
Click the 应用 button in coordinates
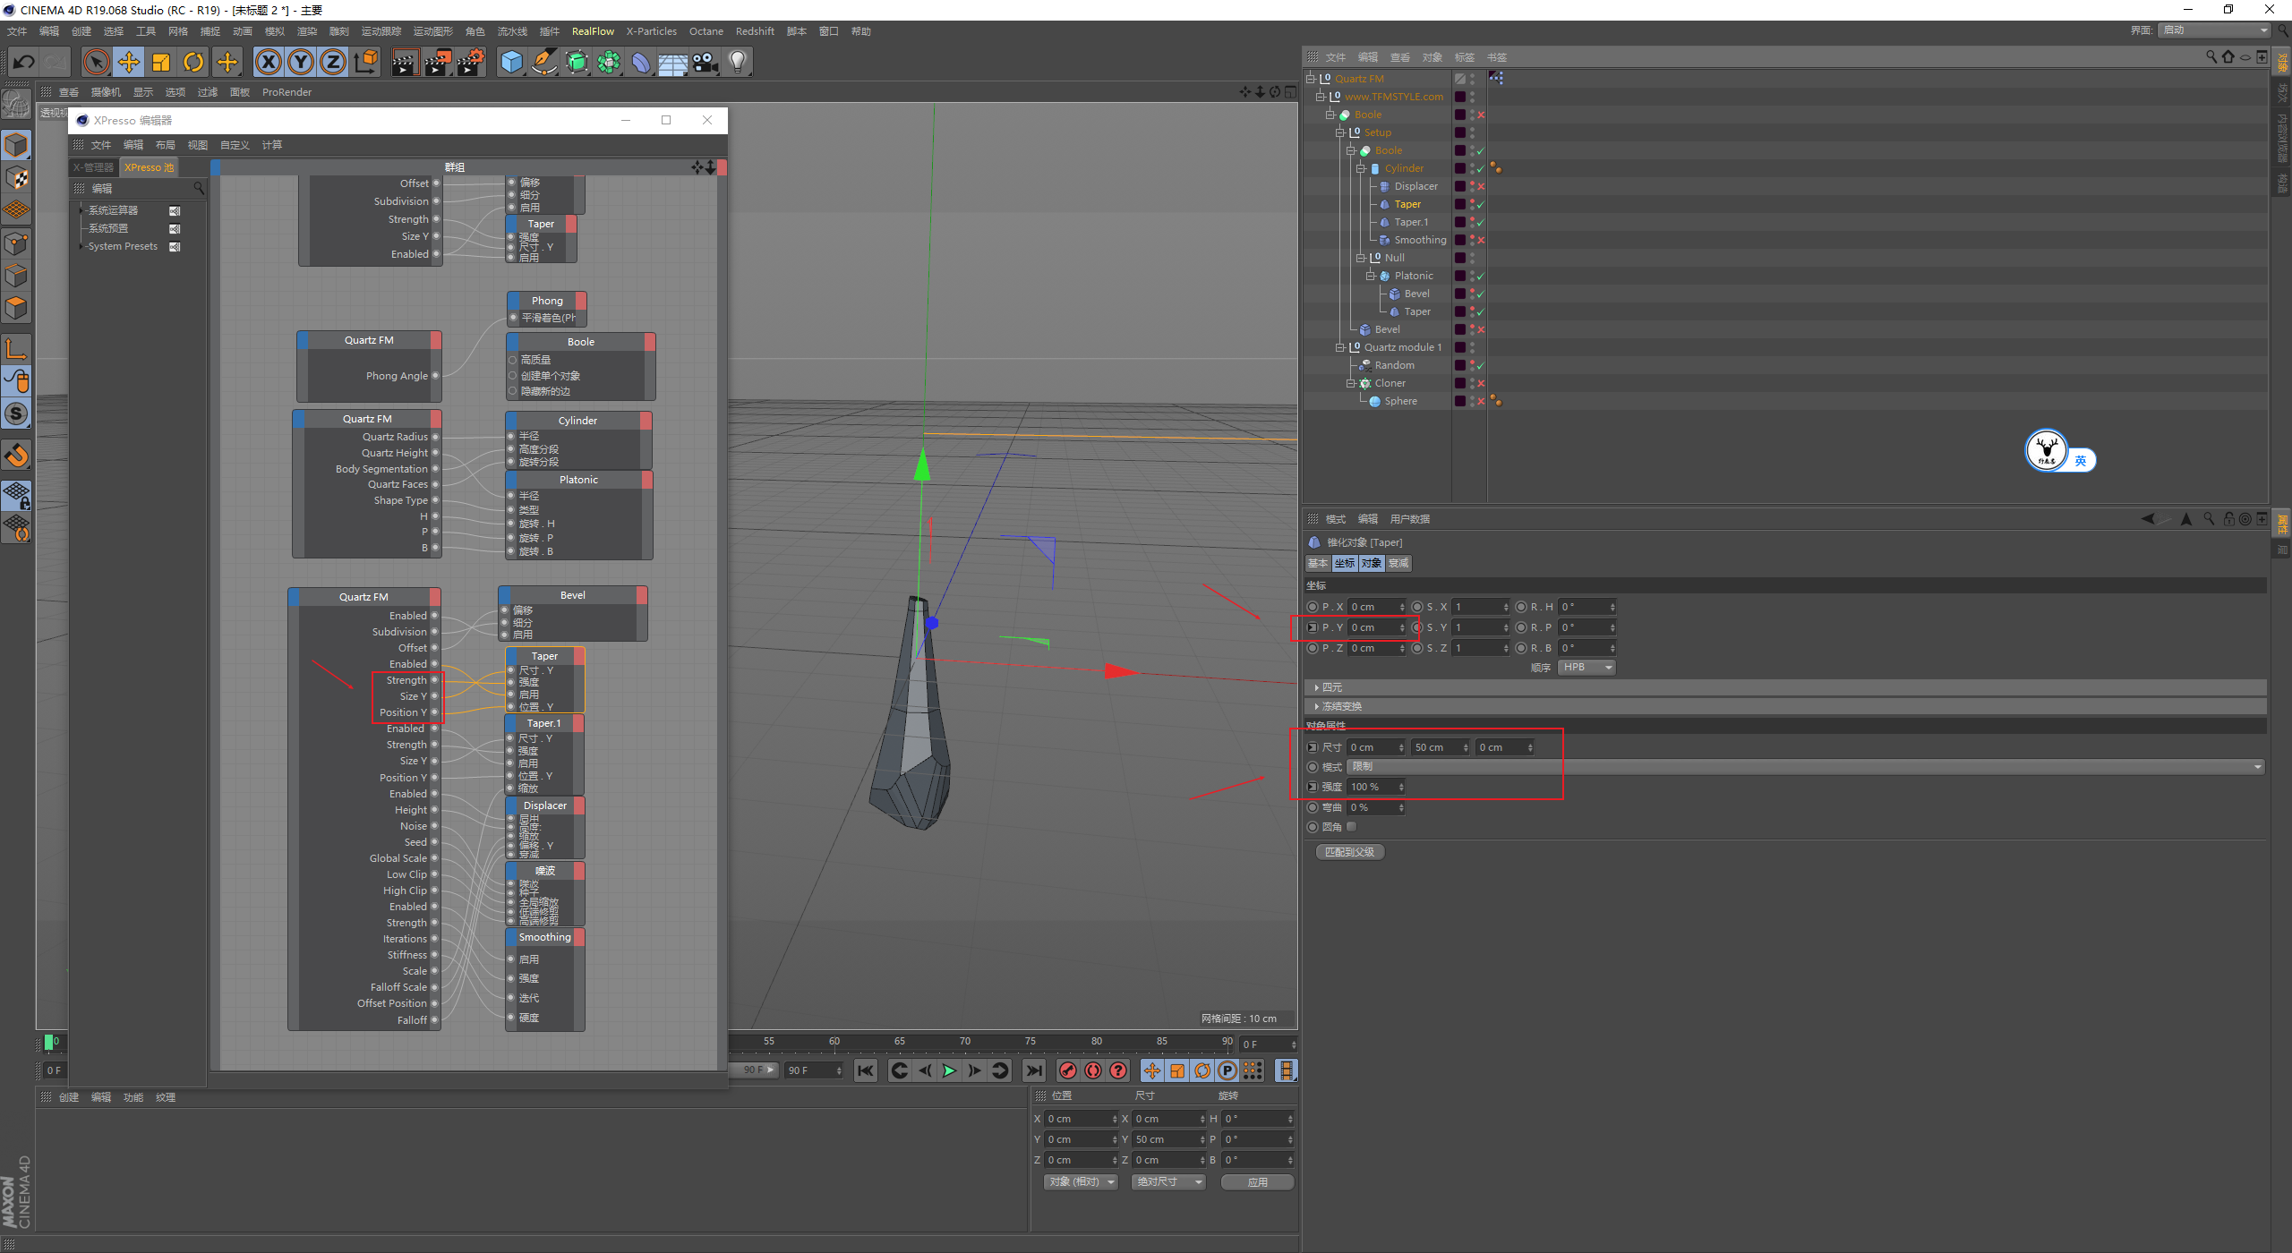pyautogui.click(x=1257, y=1182)
